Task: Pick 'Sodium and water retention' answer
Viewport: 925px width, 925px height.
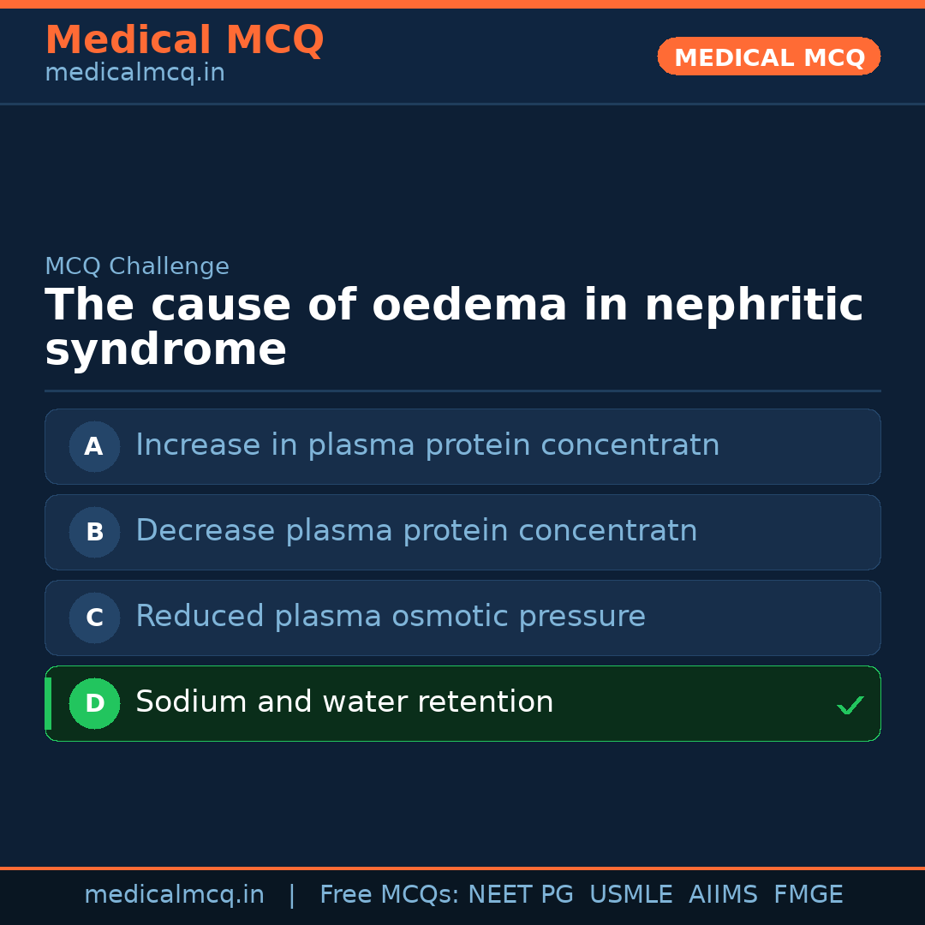Action: coord(344,702)
